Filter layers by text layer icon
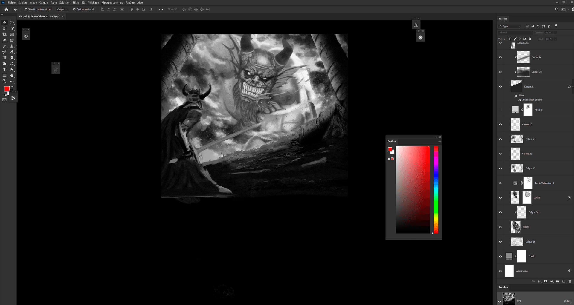 [x=538, y=26]
